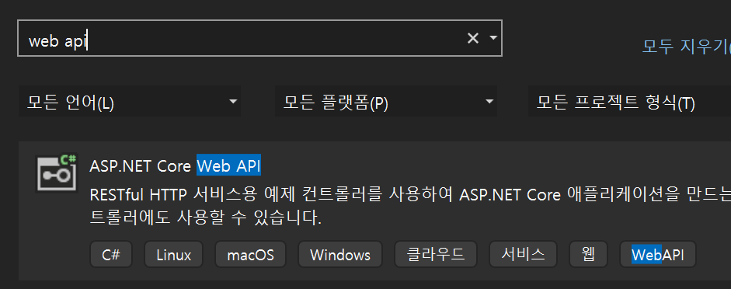This screenshot has height=289, width=731.
Task: Click the RESTful HTTP template description text
Action: pyautogui.click(x=410, y=206)
